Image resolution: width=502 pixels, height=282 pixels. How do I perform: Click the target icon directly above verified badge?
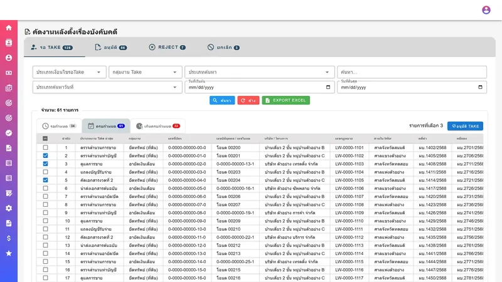tap(9, 118)
